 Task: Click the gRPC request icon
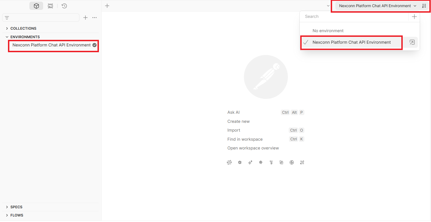(x=271, y=162)
